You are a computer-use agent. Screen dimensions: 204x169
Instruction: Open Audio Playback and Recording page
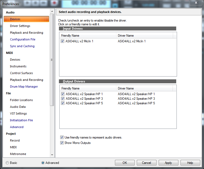pos(26,33)
